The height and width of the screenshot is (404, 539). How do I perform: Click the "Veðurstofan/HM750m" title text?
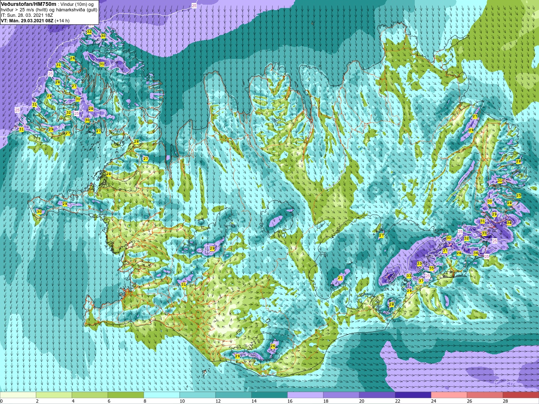(29, 4)
